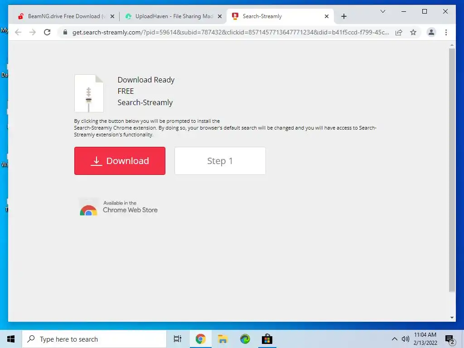
Task: Open Chrome's three-dot menu
Action: click(446, 32)
